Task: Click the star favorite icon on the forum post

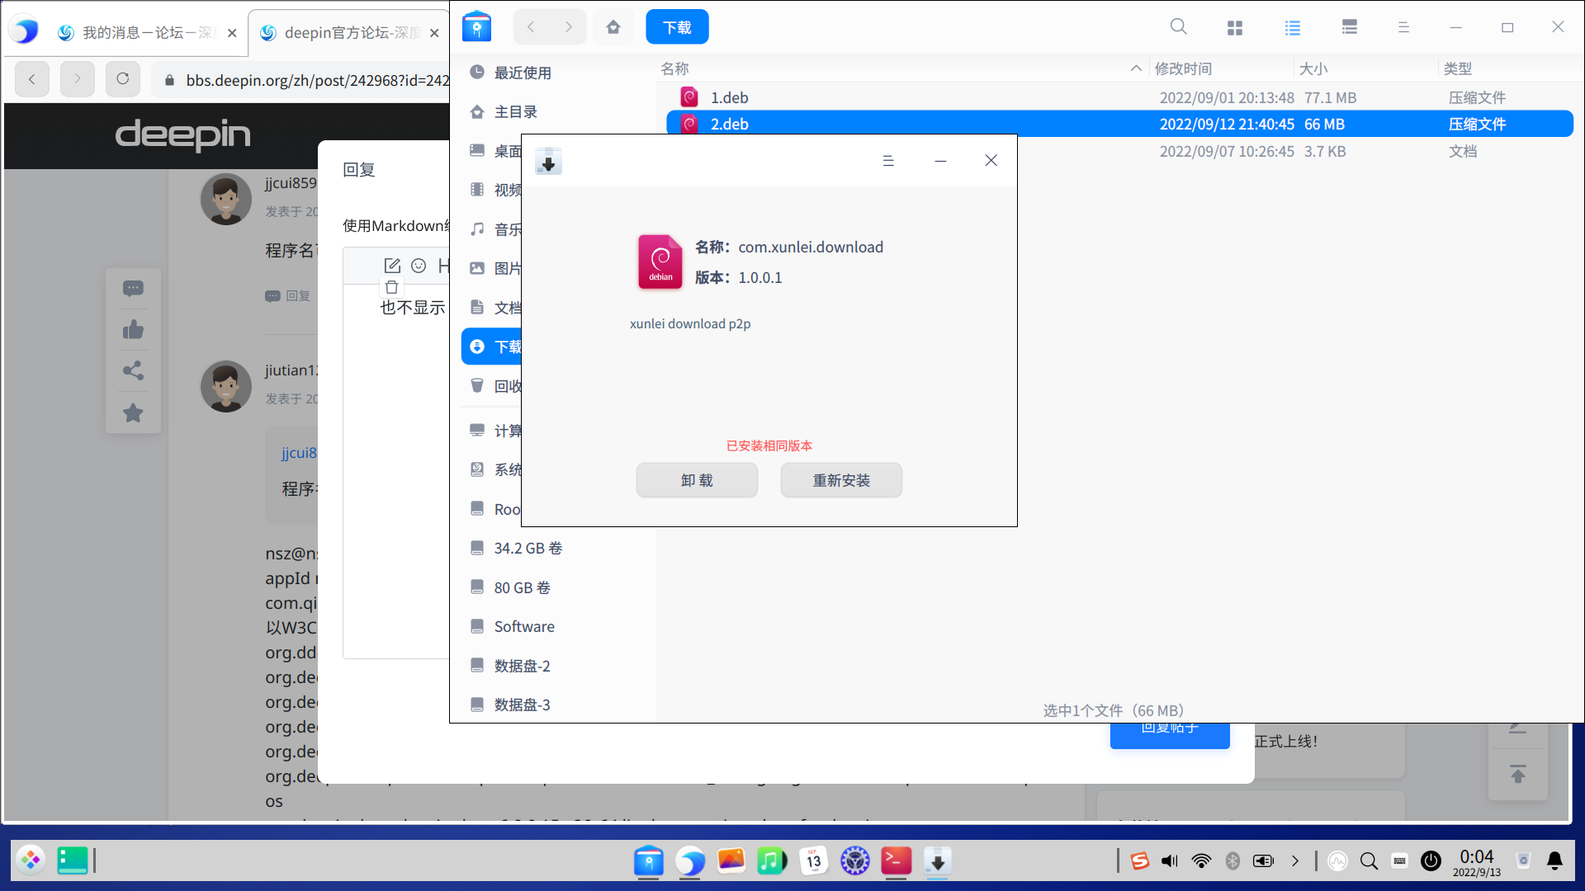Action: [x=133, y=413]
